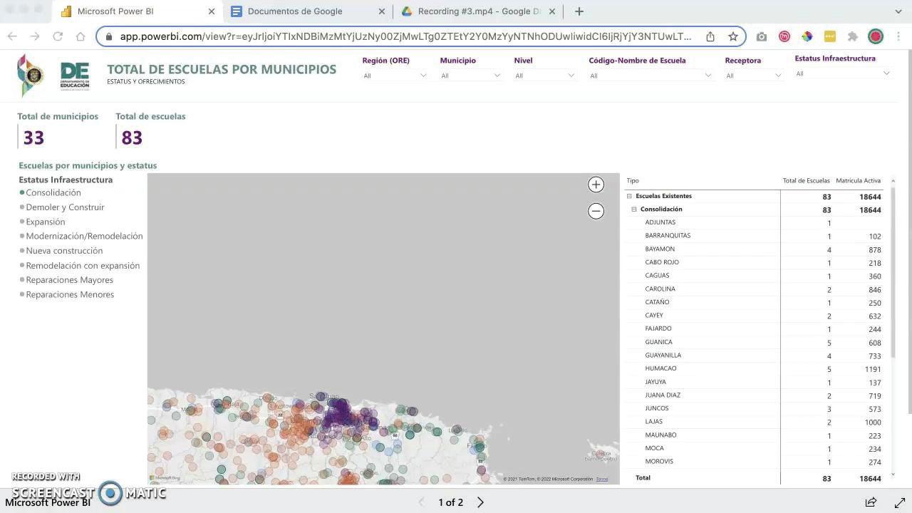Open the Municipio dropdown filter
Image resolution: width=912 pixels, height=513 pixels.
471,76
